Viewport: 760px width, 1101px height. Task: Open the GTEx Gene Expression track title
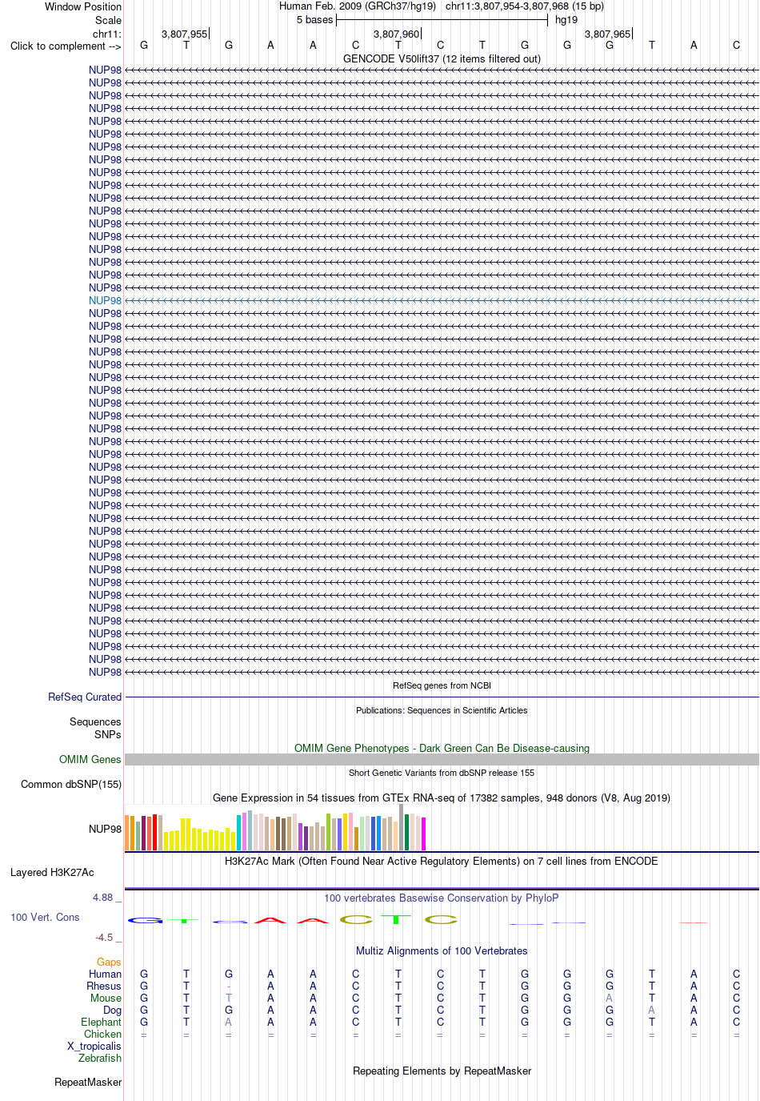coord(442,798)
